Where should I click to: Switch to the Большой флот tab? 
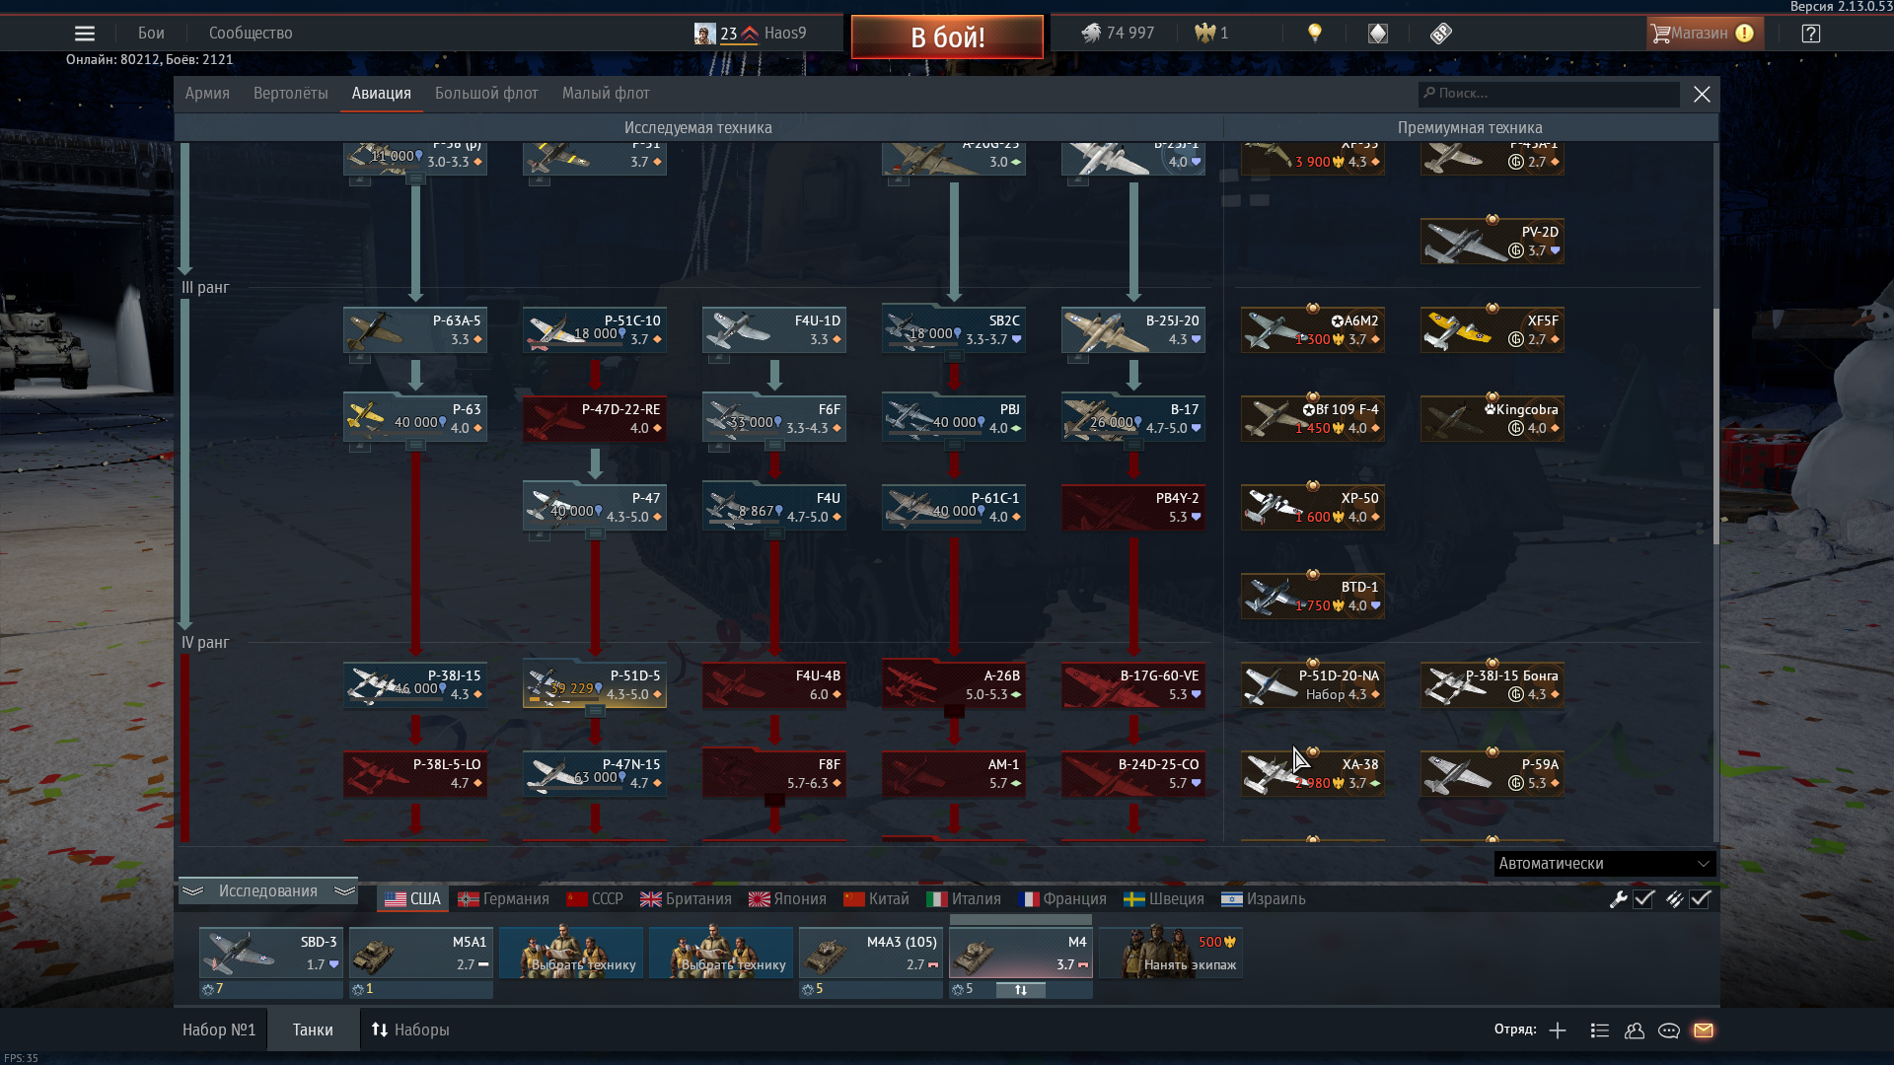[x=486, y=94]
